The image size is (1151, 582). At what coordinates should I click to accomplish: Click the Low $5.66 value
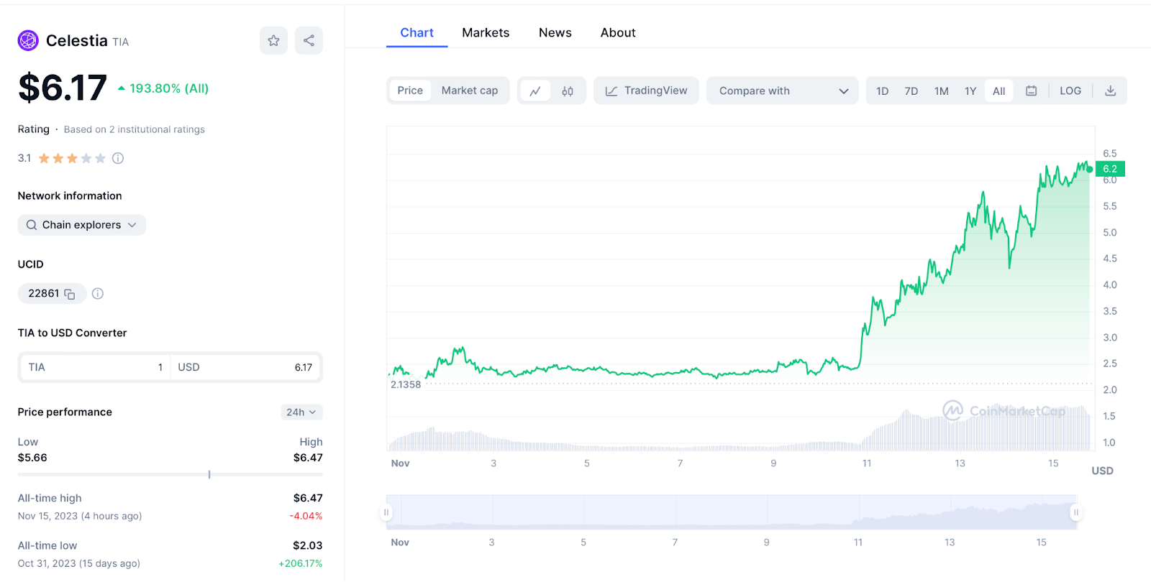click(32, 458)
